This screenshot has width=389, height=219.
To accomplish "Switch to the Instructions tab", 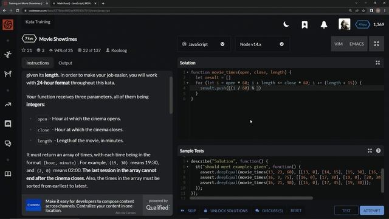I will (x=38, y=63).
